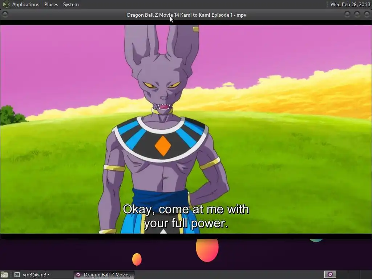Open the Applications menu
This screenshot has width=372, height=279.
coord(26,4)
